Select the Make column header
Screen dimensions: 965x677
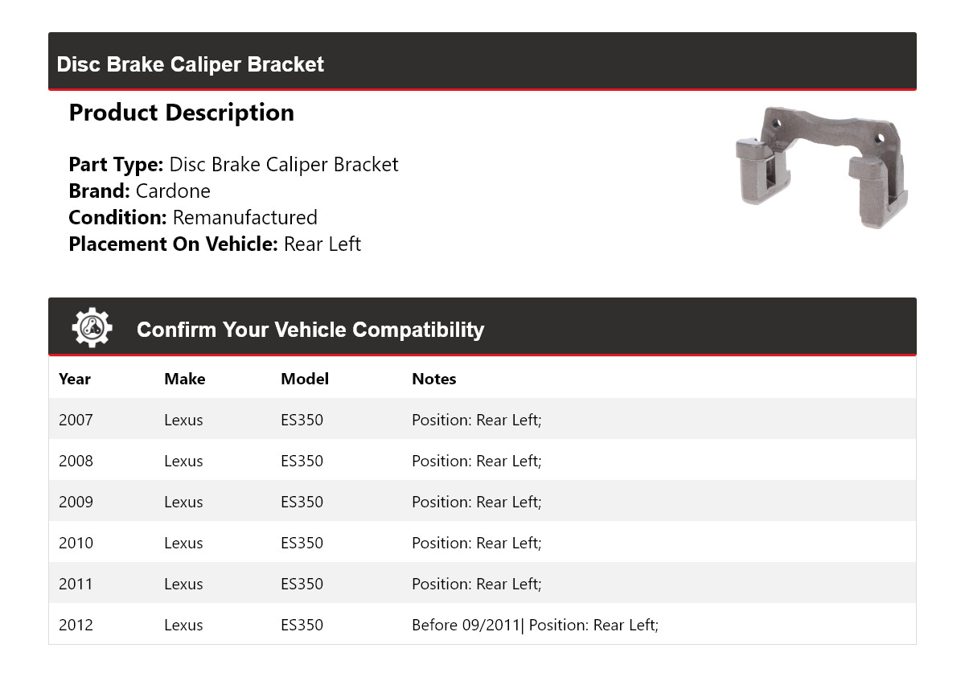(x=185, y=379)
